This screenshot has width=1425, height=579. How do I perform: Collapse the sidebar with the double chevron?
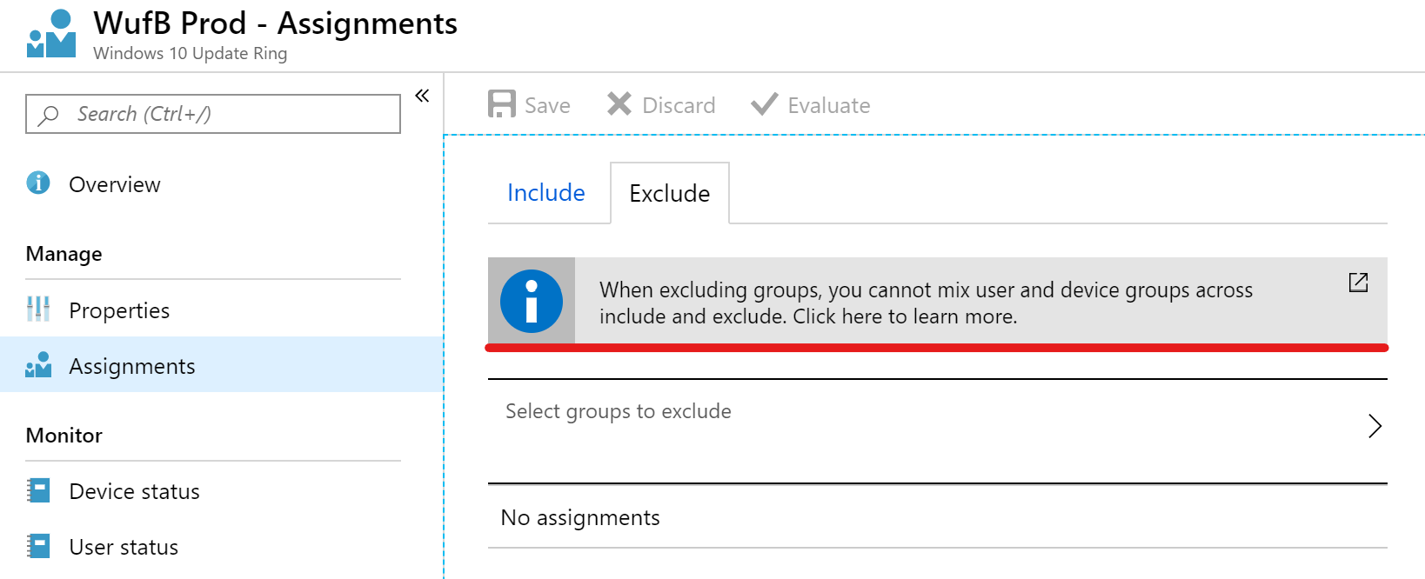[422, 96]
